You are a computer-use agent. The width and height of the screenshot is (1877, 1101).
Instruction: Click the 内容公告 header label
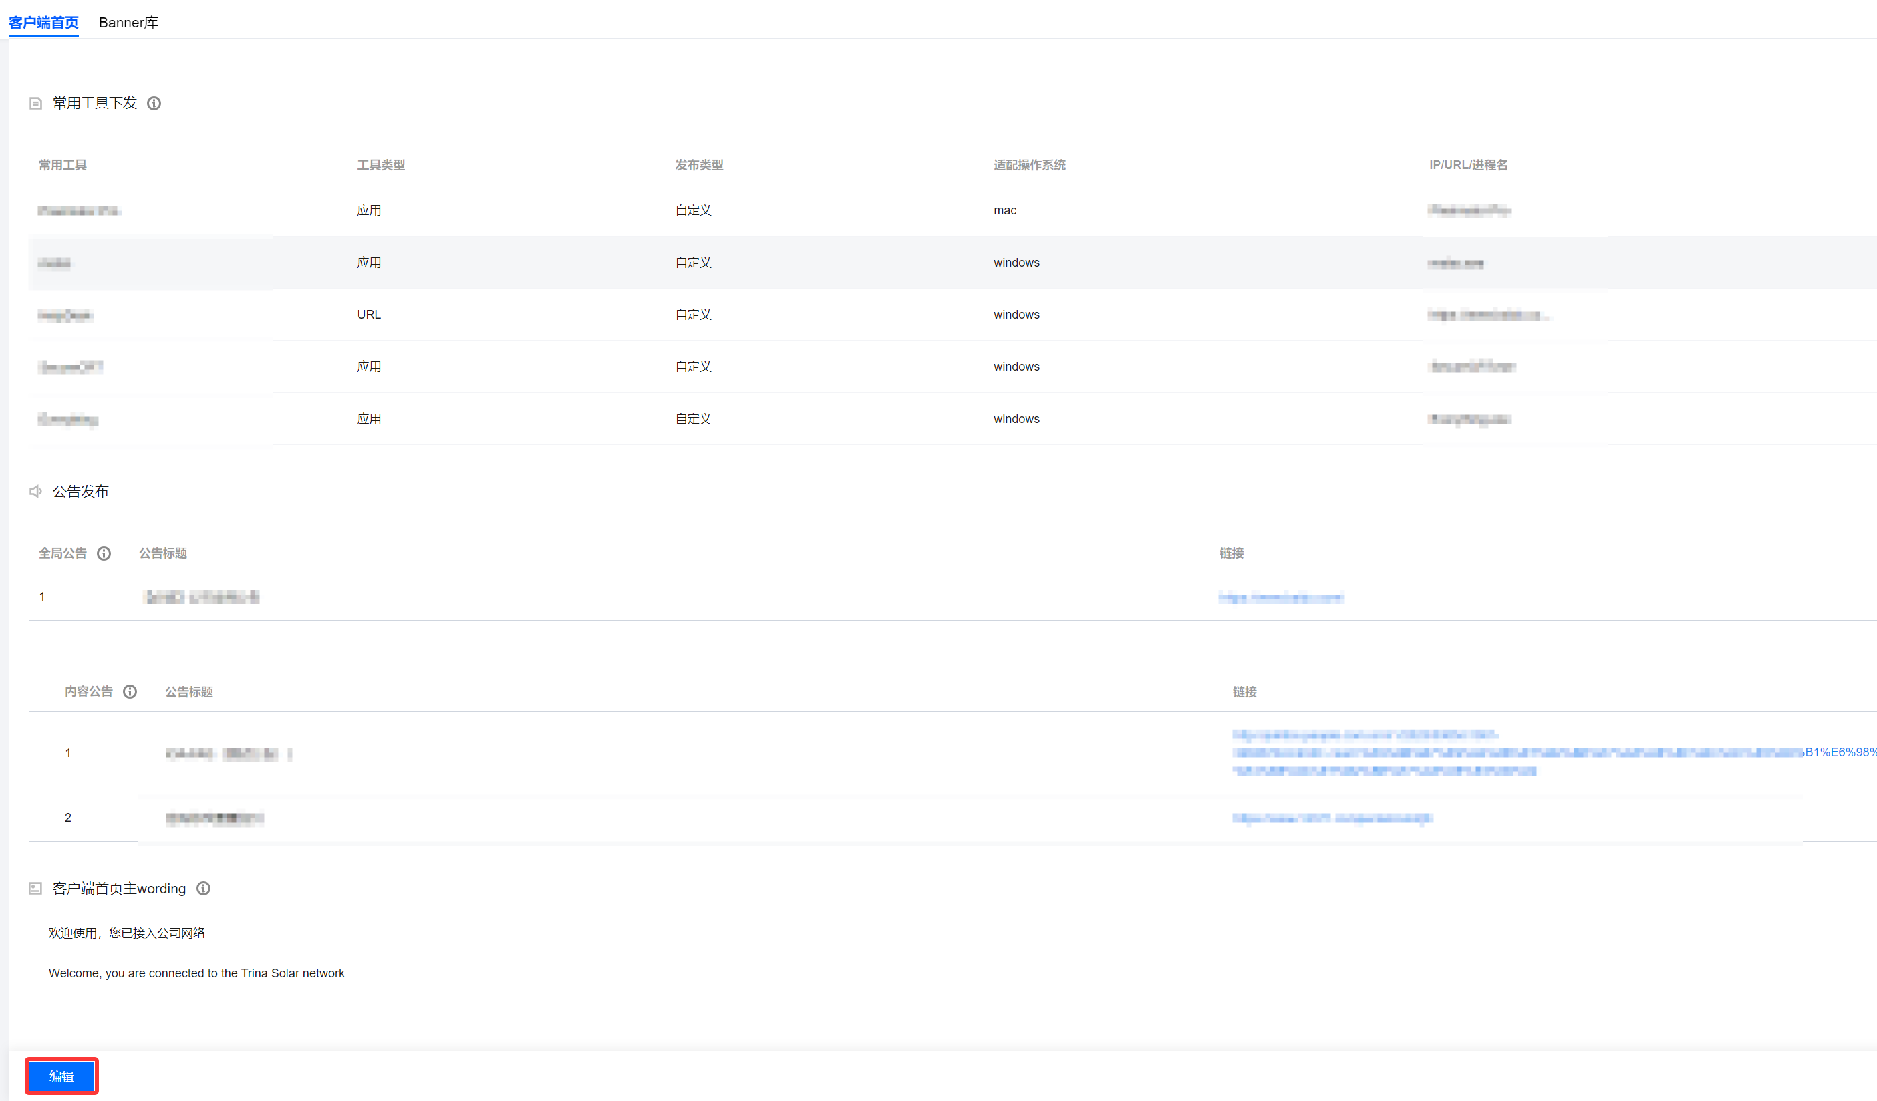click(x=89, y=691)
